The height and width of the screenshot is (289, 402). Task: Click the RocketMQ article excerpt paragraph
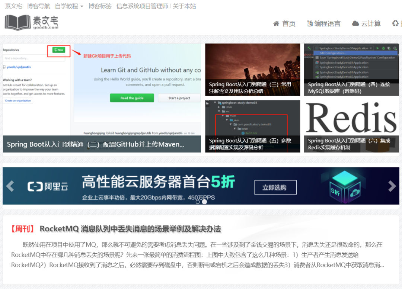tap(198, 255)
